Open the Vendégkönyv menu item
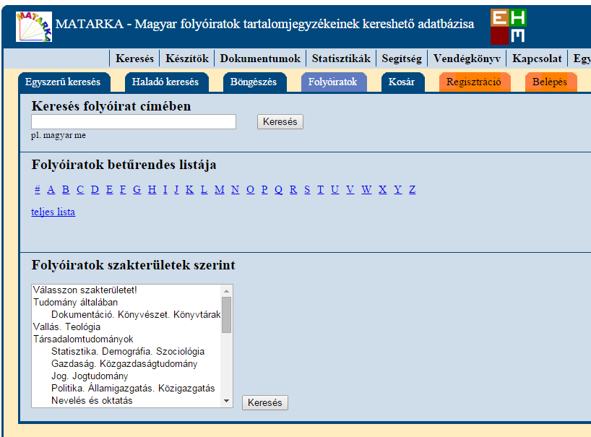 [467, 59]
